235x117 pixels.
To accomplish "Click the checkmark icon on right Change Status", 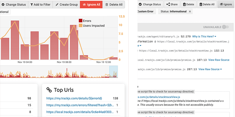I will coord(140,4).
